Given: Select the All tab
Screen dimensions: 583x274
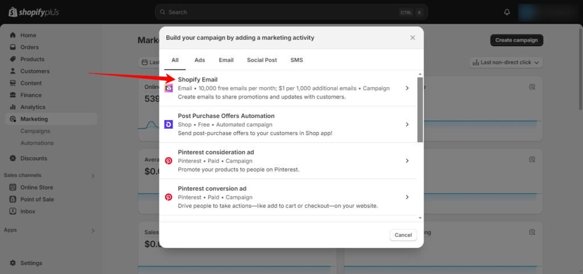Looking at the screenshot, I should [175, 60].
